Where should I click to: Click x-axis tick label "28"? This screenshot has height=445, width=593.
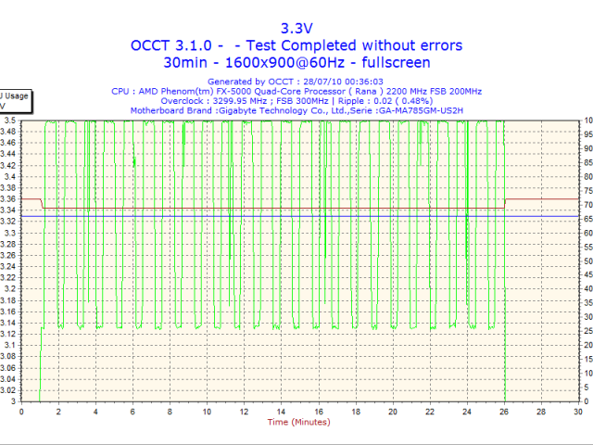[541, 412]
